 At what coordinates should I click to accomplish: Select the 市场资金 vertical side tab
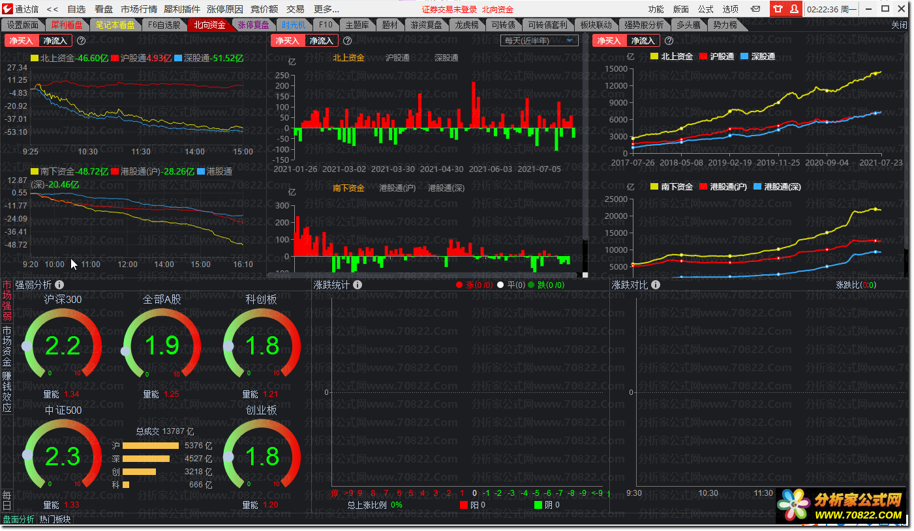[7, 347]
